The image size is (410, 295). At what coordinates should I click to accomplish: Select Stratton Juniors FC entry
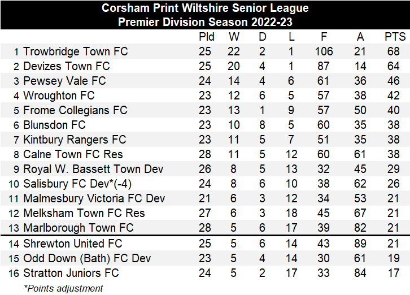click(x=71, y=273)
